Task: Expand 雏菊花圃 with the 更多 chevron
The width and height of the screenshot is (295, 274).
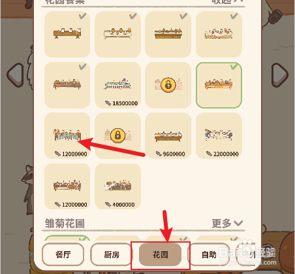Action: click(227, 223)
